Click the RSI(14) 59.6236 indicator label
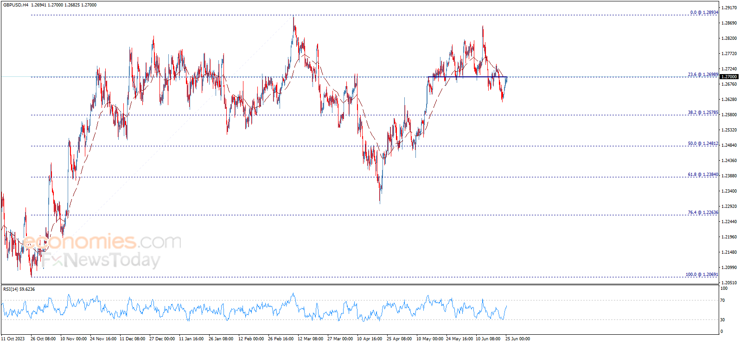This screenshot has width=740, height=344. 19,289
